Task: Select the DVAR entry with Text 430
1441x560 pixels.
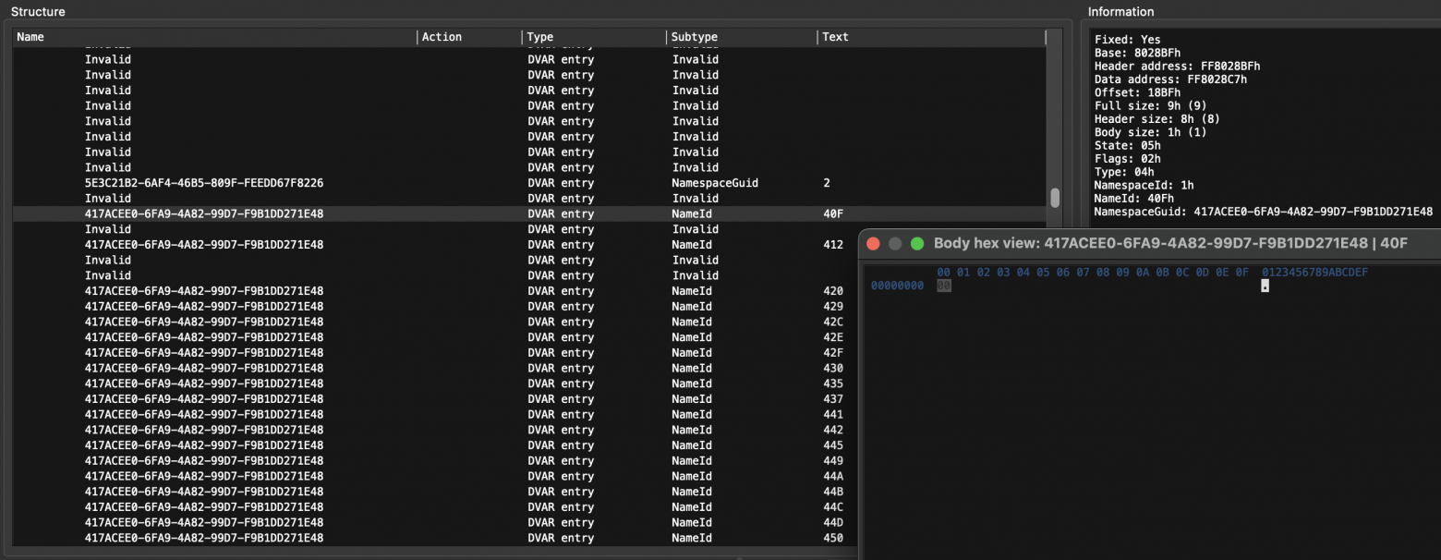Action: pos(436,368)
